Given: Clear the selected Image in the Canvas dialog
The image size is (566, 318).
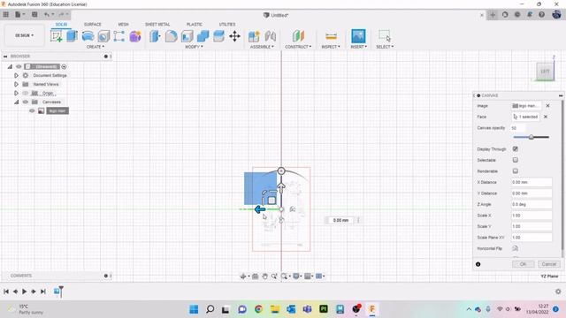Looking at the screenshot, I should 547,106.
